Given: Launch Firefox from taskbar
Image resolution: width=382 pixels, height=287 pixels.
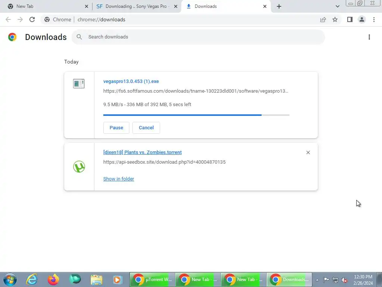Looking at the screenshot, I should 53,280.
